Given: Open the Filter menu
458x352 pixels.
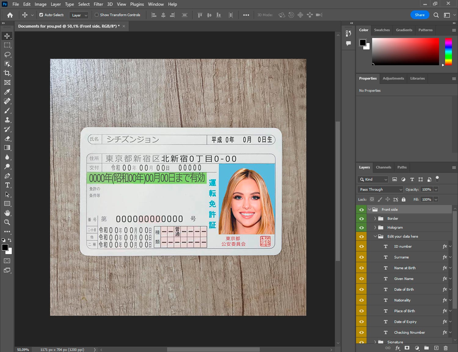Looking at the screenshot, I should coord(98,4).
